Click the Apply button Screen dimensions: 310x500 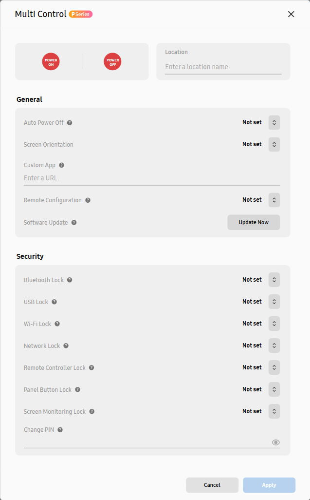tap(269, 485)
